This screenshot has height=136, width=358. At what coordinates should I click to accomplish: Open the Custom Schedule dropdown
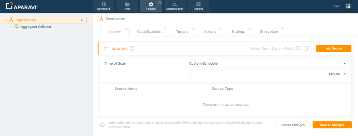267,64
